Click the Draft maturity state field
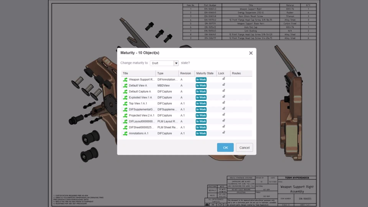The image size is (368, 207). tap(162, 63)
